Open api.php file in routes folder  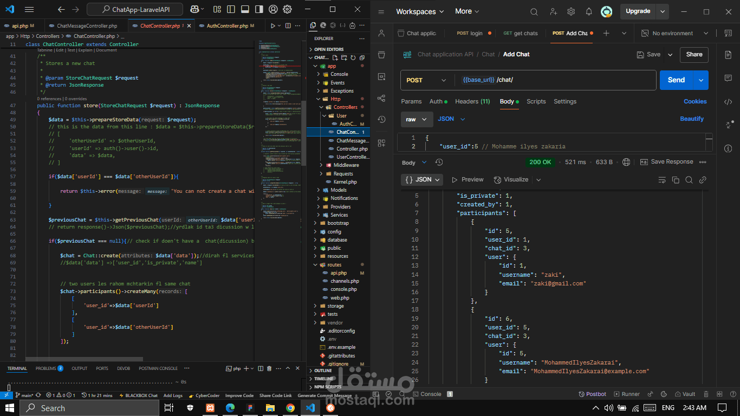click(339, 273)
